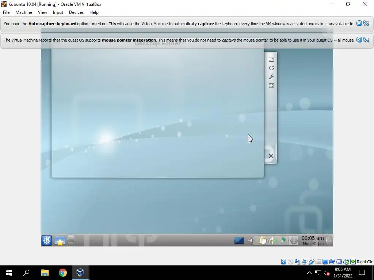Open the Devices menu
This screenshot has width=374, height=280.
click(76, 12)
